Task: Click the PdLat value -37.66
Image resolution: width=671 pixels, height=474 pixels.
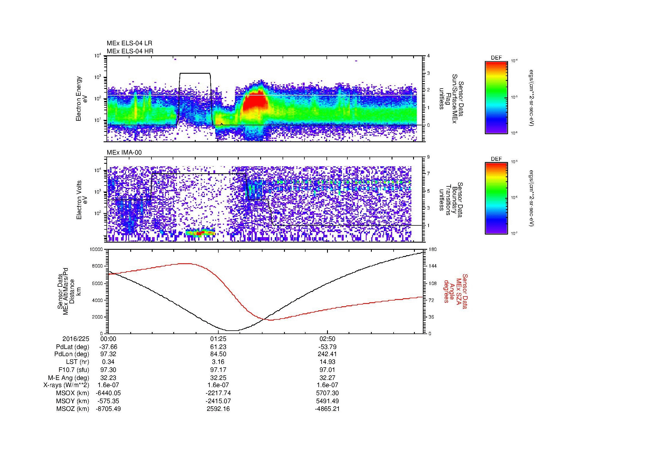Action: tap(108, 347)
